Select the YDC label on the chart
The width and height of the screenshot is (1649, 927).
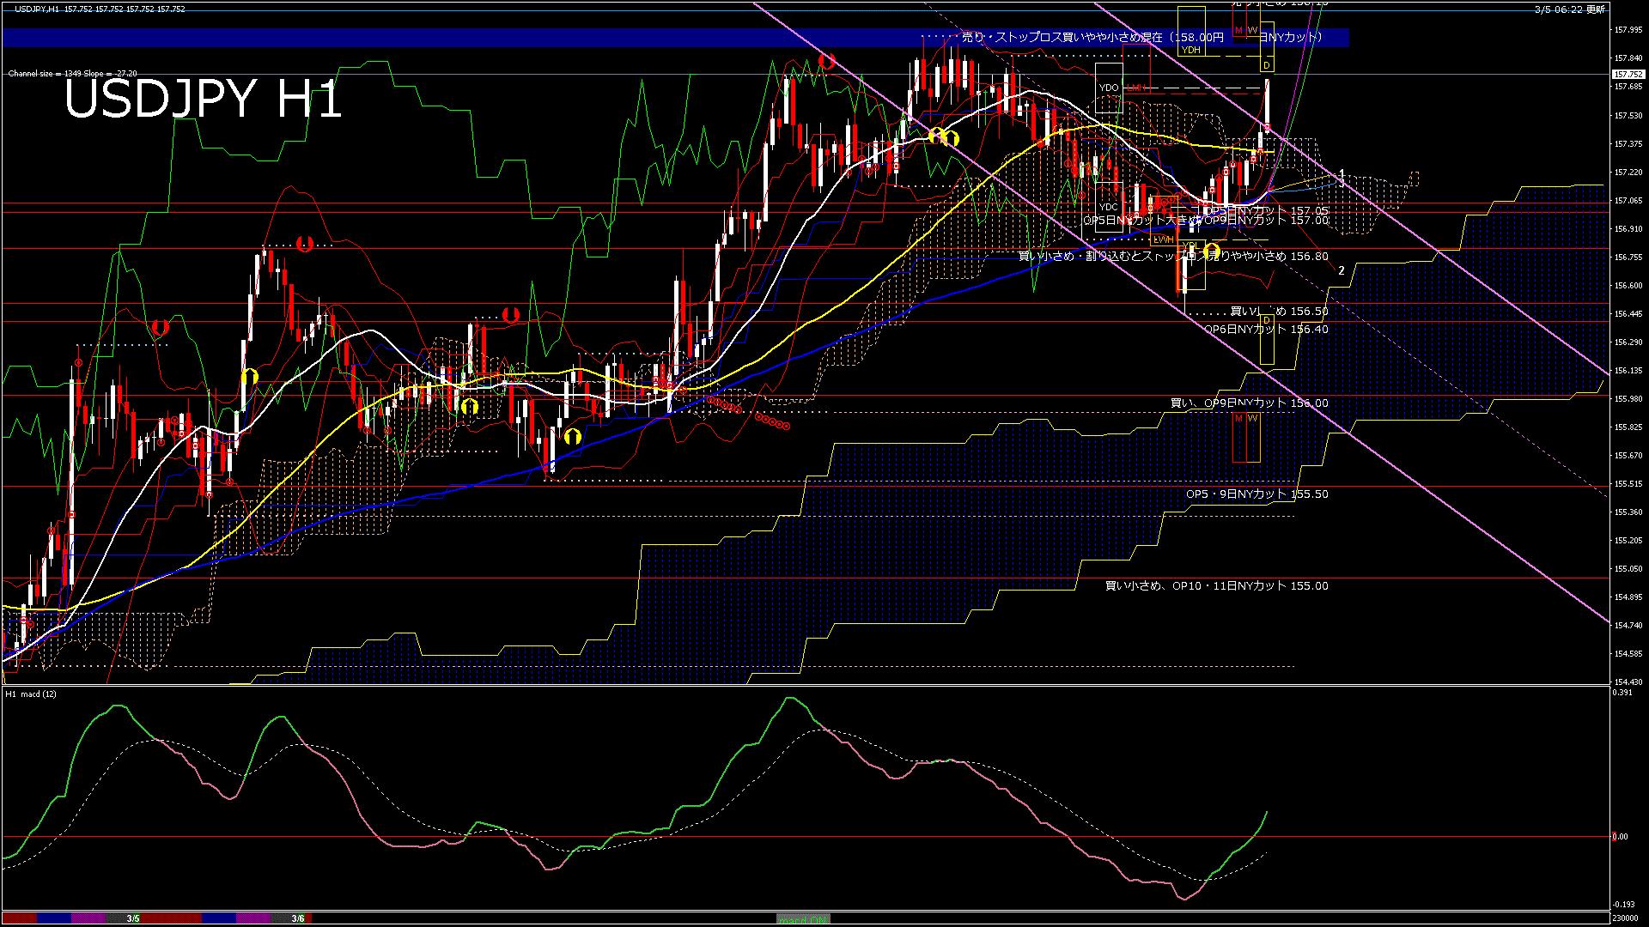coord(1109,207)
